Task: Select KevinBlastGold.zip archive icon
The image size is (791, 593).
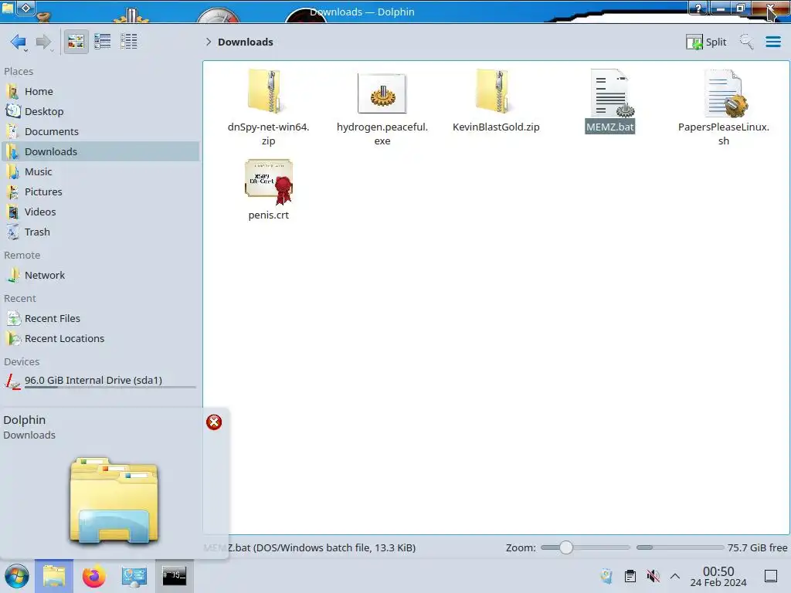Action: tap(495, 91)
